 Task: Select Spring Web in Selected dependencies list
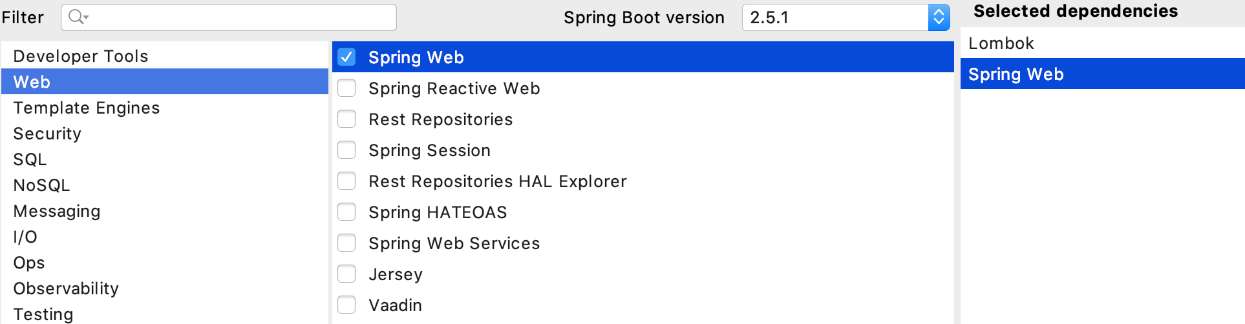tap(1016, 74)
